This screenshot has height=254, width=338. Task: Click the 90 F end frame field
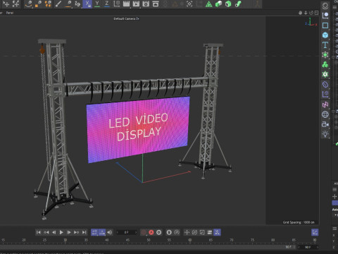click(308, 247)
